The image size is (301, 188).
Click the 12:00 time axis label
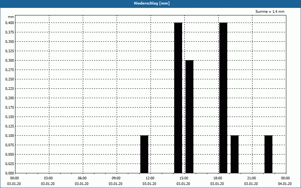[x=150, y=178]
